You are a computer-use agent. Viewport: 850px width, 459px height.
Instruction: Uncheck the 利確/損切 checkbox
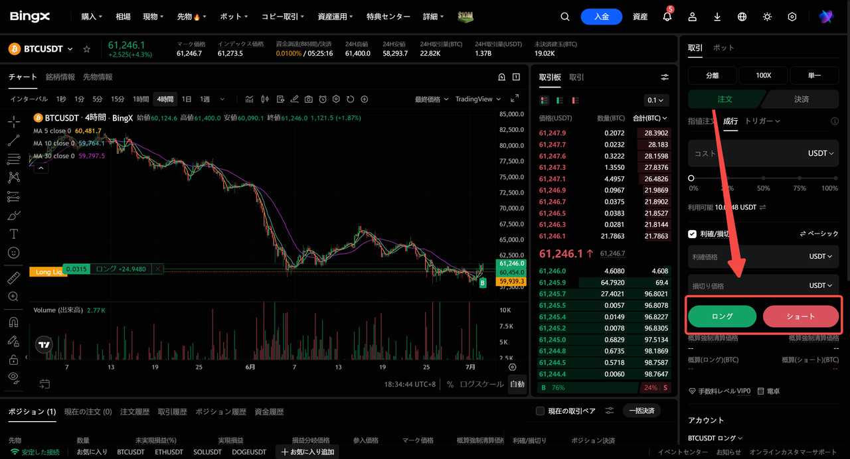(692, 233)
